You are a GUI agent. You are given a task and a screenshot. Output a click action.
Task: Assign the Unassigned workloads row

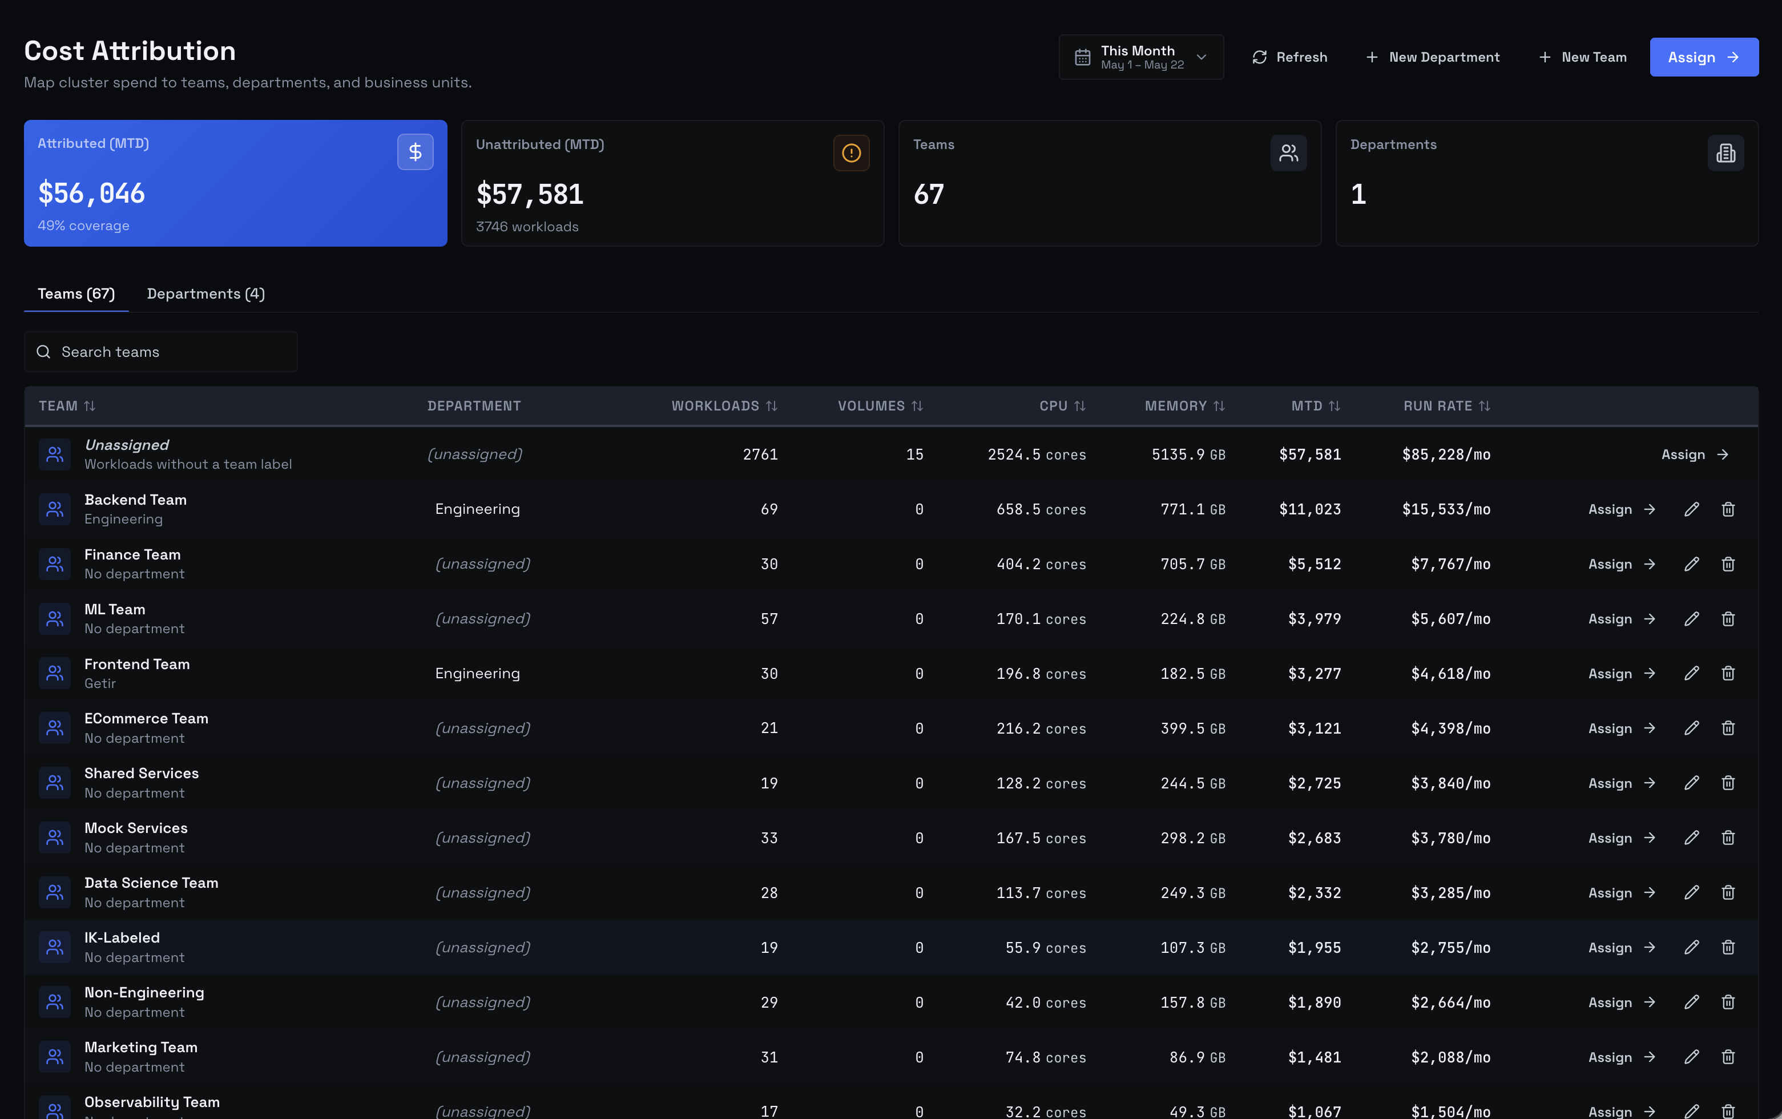tap(1695, 454)
